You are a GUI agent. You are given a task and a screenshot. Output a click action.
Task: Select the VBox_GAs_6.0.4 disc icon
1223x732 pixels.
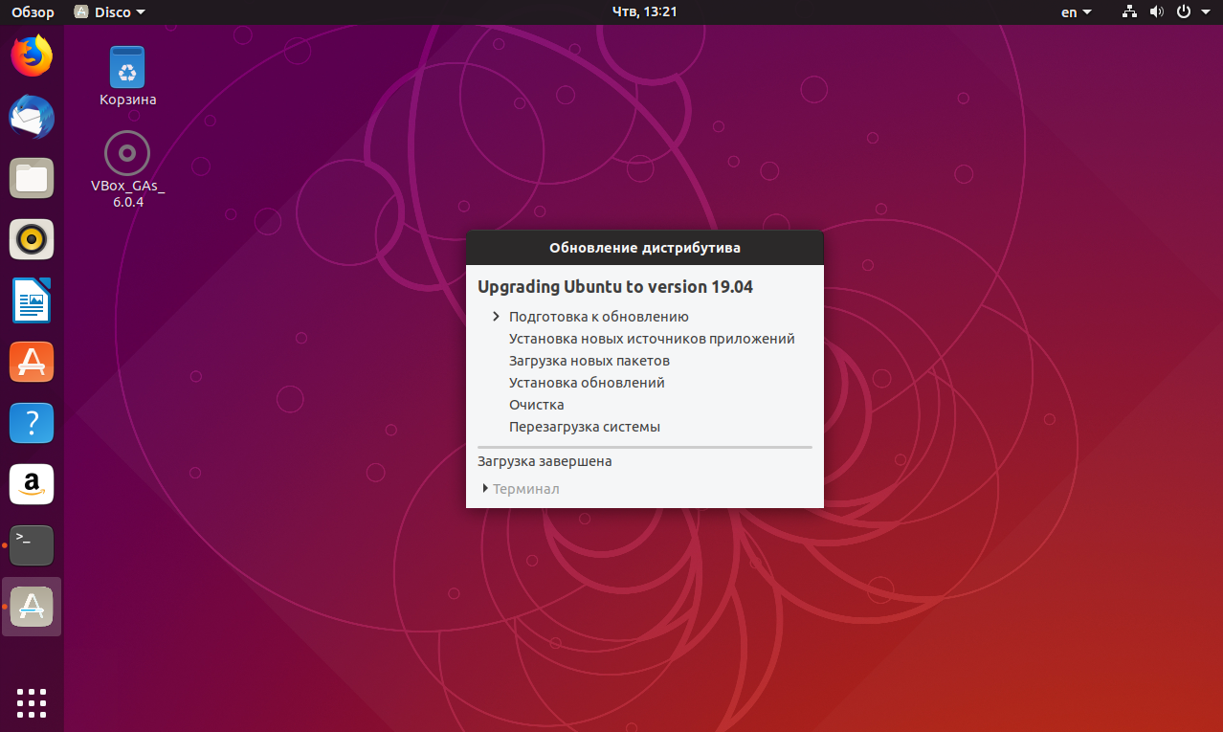pyautogui.click(x=127, y=169)
